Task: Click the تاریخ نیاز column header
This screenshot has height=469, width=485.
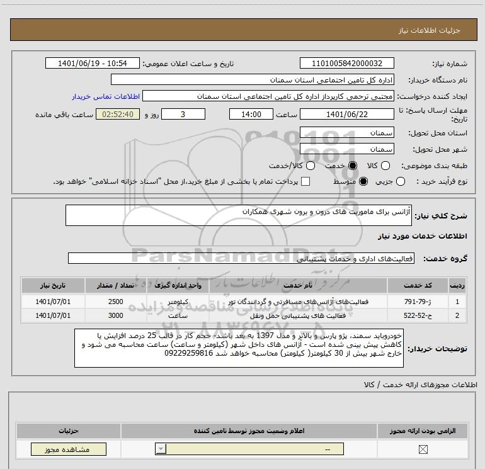Action: tap(53, 285)
